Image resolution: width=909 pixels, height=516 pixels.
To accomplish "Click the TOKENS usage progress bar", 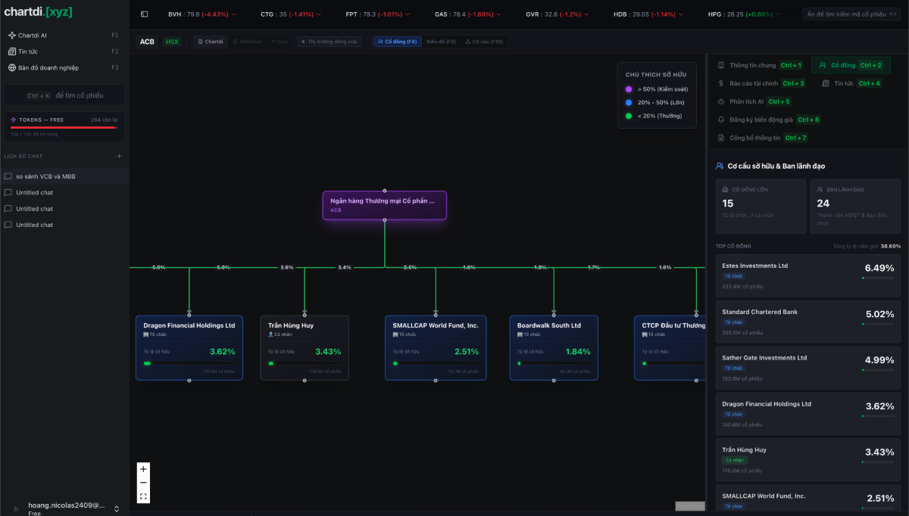I will click(64, 128).
